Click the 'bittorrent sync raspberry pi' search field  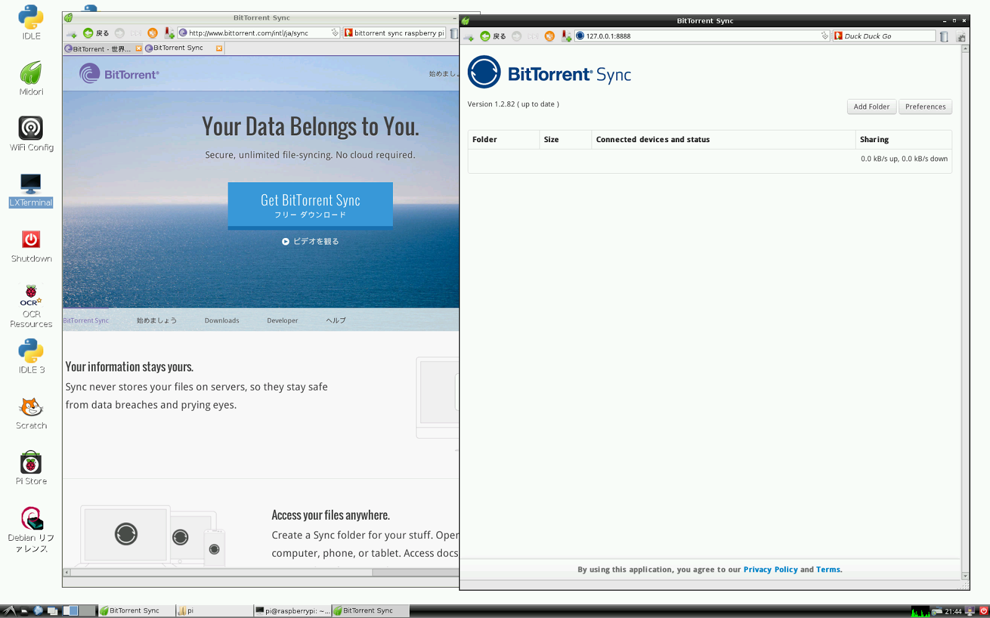point(394,33)
